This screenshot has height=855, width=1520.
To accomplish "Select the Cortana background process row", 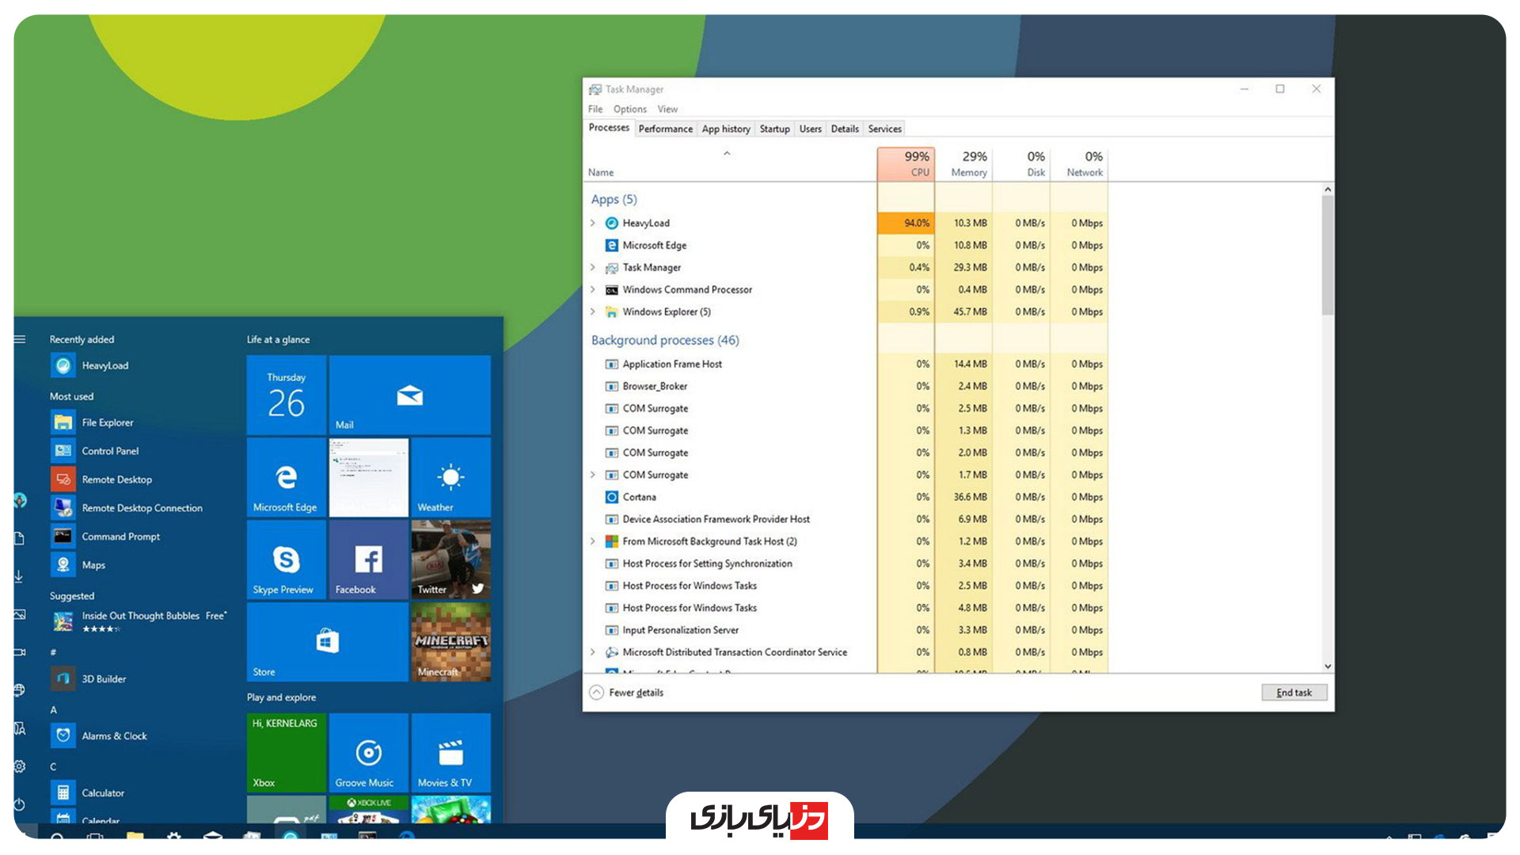I will (639, 497).
